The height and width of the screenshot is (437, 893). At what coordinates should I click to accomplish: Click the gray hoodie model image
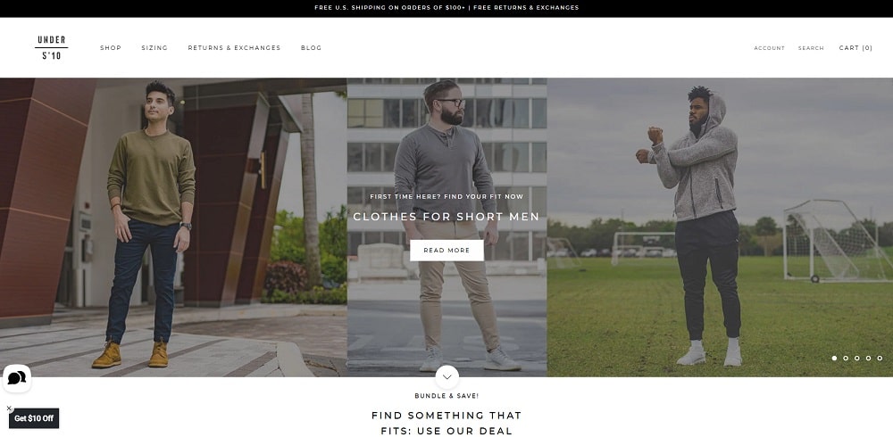[720, 227]
